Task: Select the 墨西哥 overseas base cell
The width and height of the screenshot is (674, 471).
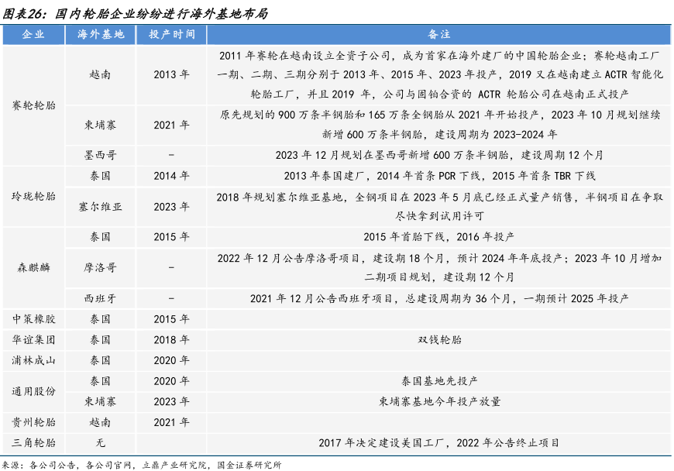Action: tap(100, 154)
